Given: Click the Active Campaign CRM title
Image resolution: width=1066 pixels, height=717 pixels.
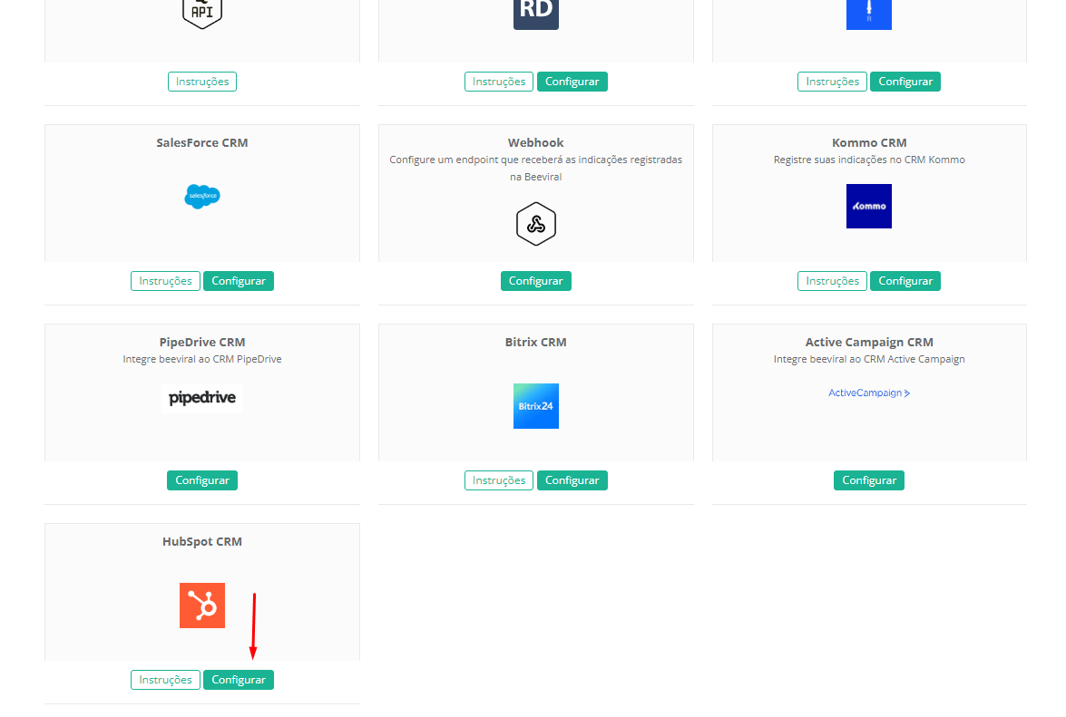Looking at the screenshot, I should coord(869,343).
